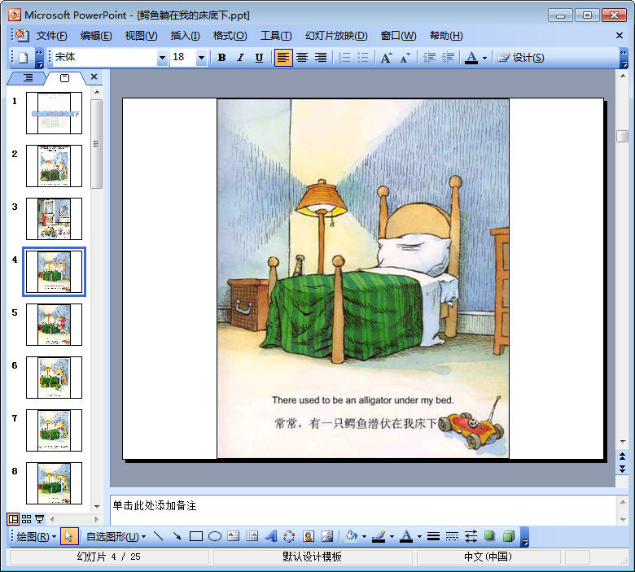Open the font size dropdown
This screenshot has height=572, width=635.
(201, 58)
